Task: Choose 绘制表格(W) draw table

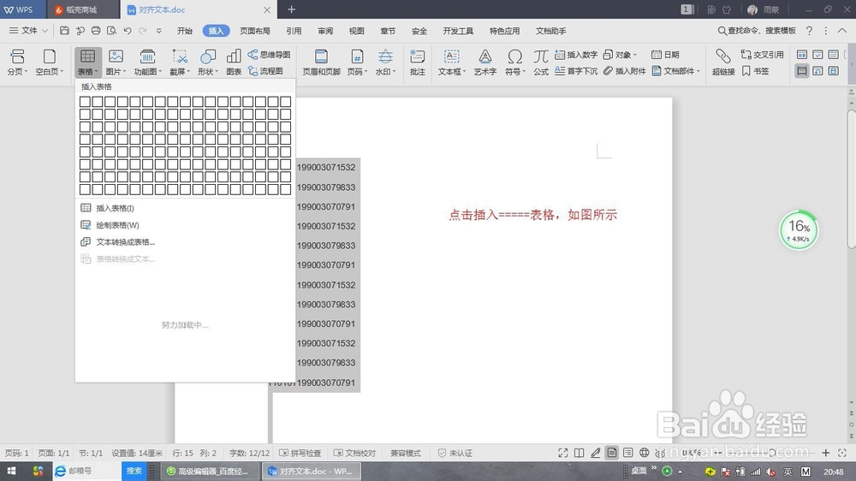Action: pyautogui.click(x=185, y=225)
